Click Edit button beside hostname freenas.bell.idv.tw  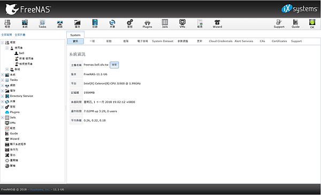click(x=114, y=64)
